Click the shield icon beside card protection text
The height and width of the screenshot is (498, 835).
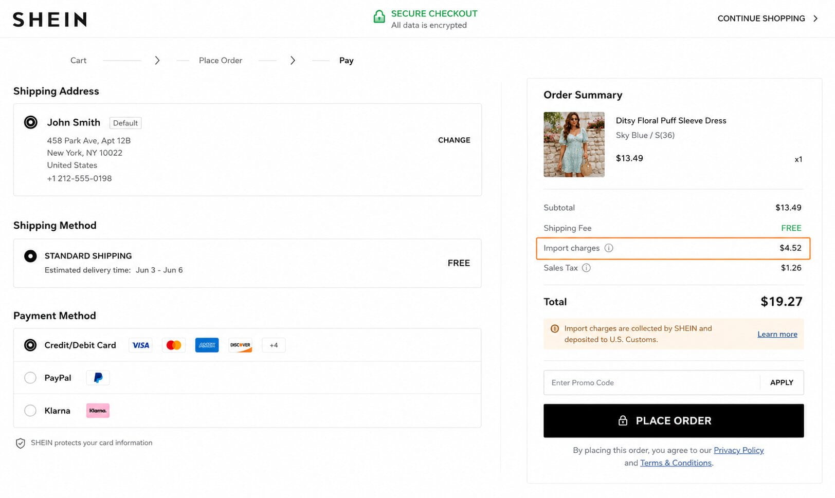(21, 444)
